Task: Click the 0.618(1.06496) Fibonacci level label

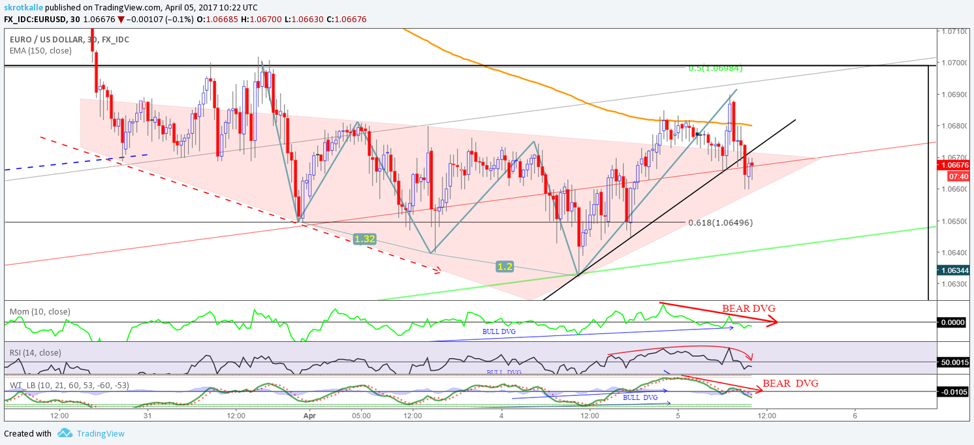Action: 720,222
